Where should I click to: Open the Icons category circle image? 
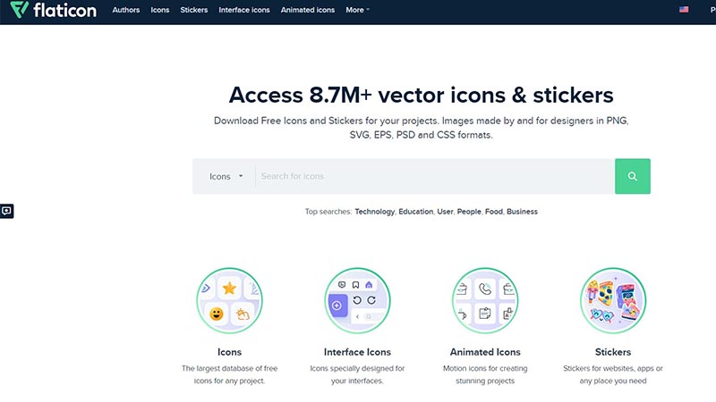tap(229, 300)
